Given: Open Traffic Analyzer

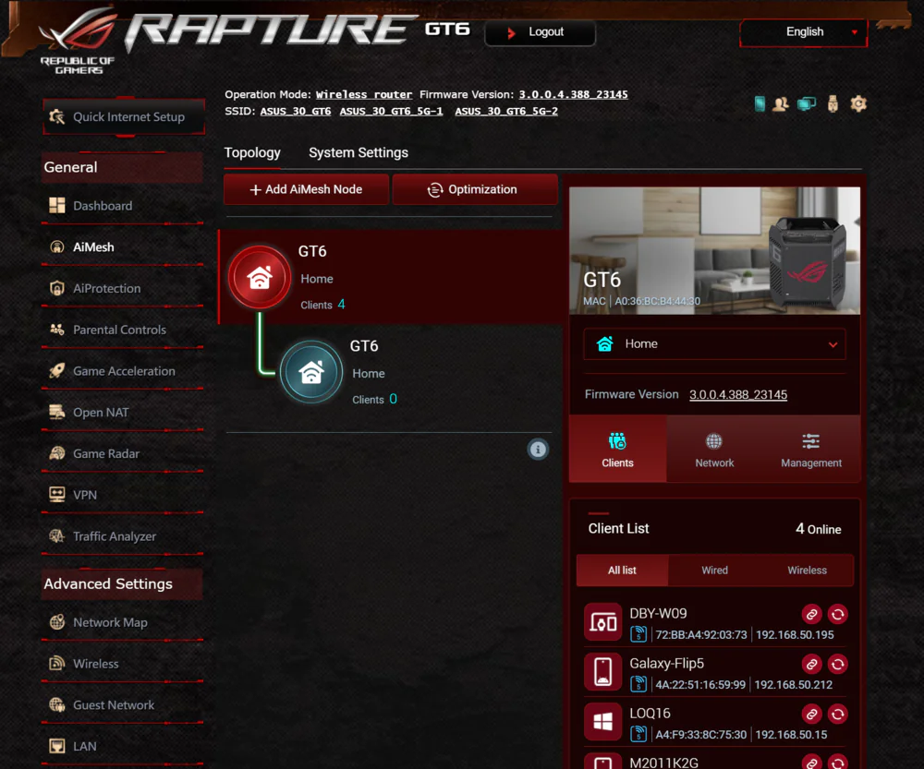Looking at the screenshot, I should 123,535.
